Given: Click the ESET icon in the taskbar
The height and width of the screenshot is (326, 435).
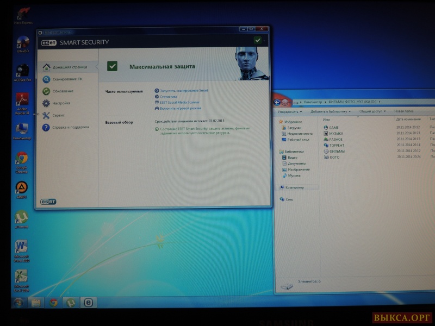Looking at the screenshot, I should (x=88, y=303).
